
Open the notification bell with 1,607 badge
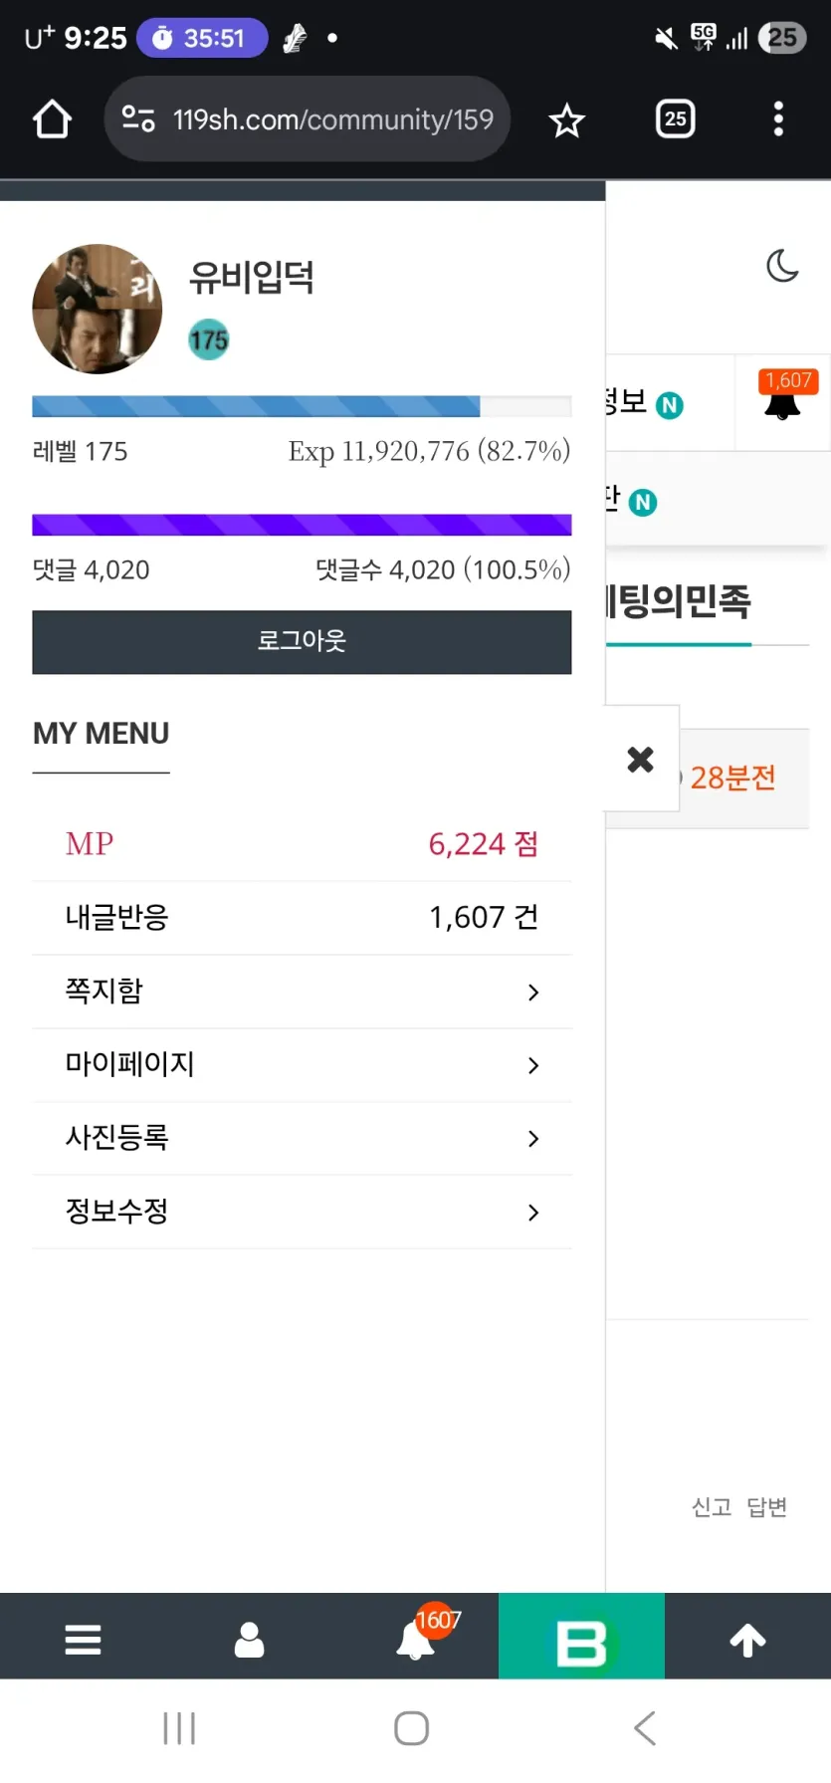click(x=786, y=395)
